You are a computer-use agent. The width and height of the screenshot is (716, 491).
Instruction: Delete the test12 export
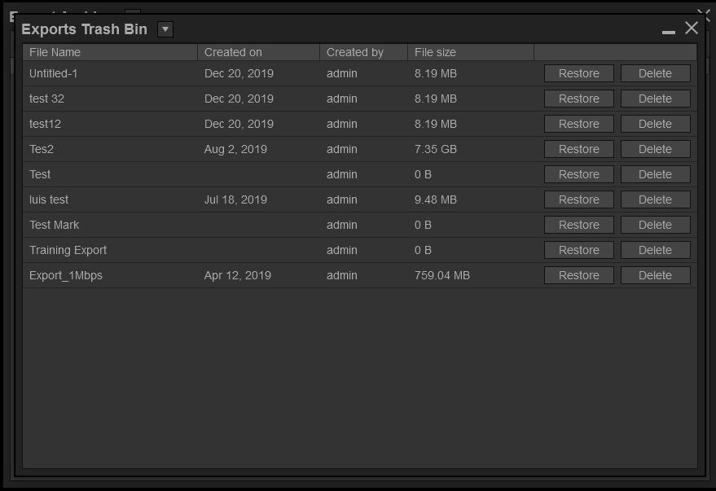(x=655, y=124)
